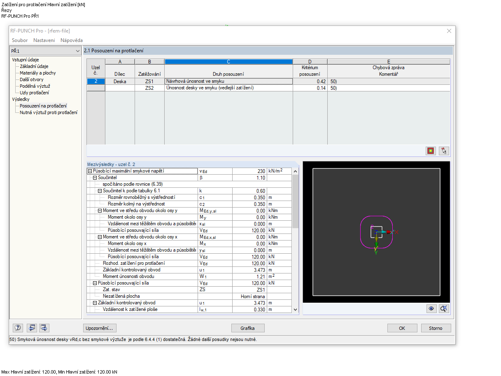Click the intermediate results vertical scrollbar down arrow
This screenshot has height=376, width=501.
pyautogui.click(x=295, y=310)
